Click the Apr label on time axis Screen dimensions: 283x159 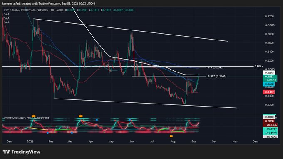click(91, 142)
